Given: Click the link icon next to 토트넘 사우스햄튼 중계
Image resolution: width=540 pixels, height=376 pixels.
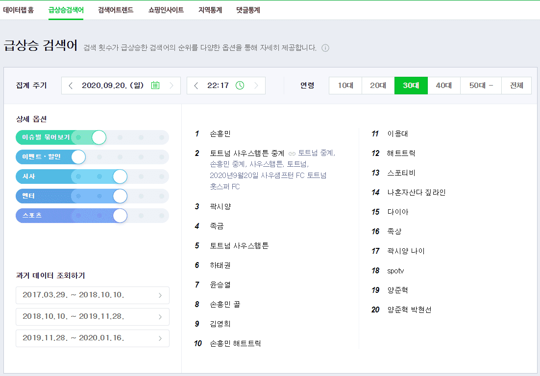Looking at the screenshot, I should pos(292,154).
